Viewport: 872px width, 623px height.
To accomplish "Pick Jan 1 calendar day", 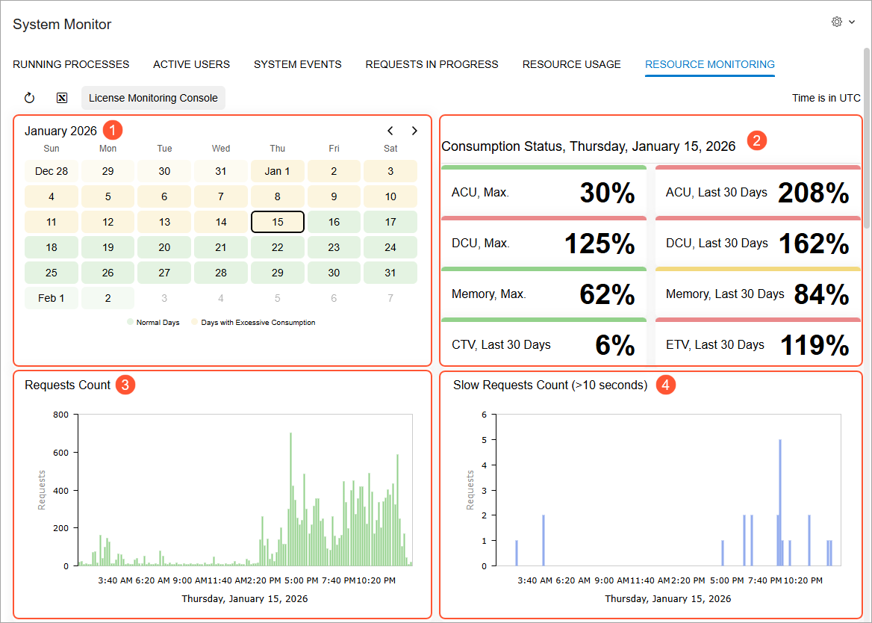I will click(x=278, y=171).
